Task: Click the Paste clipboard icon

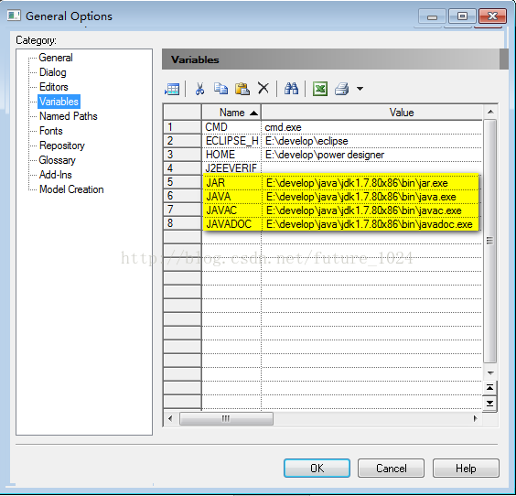Action: point(242,89)
